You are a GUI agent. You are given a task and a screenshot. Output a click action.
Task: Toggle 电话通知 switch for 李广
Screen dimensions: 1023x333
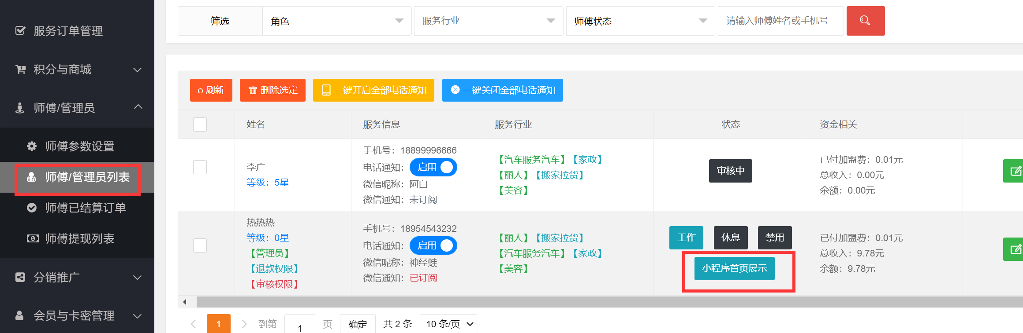(x=433, y=167)
